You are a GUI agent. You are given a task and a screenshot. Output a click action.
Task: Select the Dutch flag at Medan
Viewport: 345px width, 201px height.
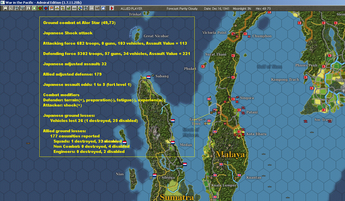point(173,142)
